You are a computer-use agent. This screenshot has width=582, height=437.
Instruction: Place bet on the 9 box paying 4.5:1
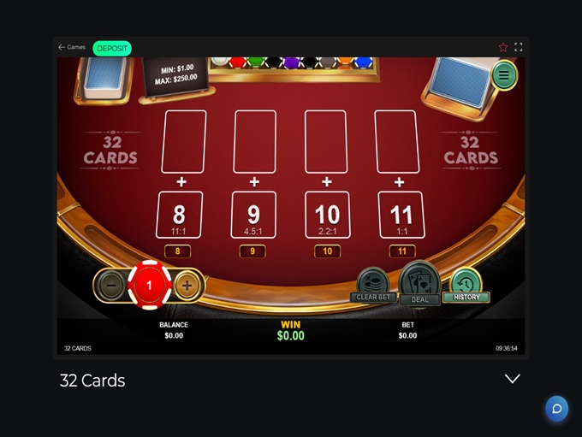[253, 215]
